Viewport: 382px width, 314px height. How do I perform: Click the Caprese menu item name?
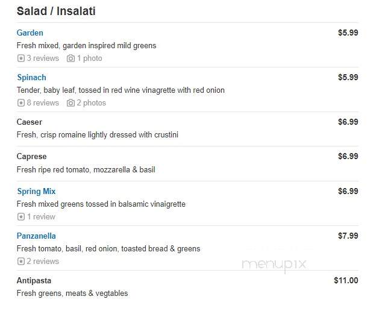click(32, 156)
